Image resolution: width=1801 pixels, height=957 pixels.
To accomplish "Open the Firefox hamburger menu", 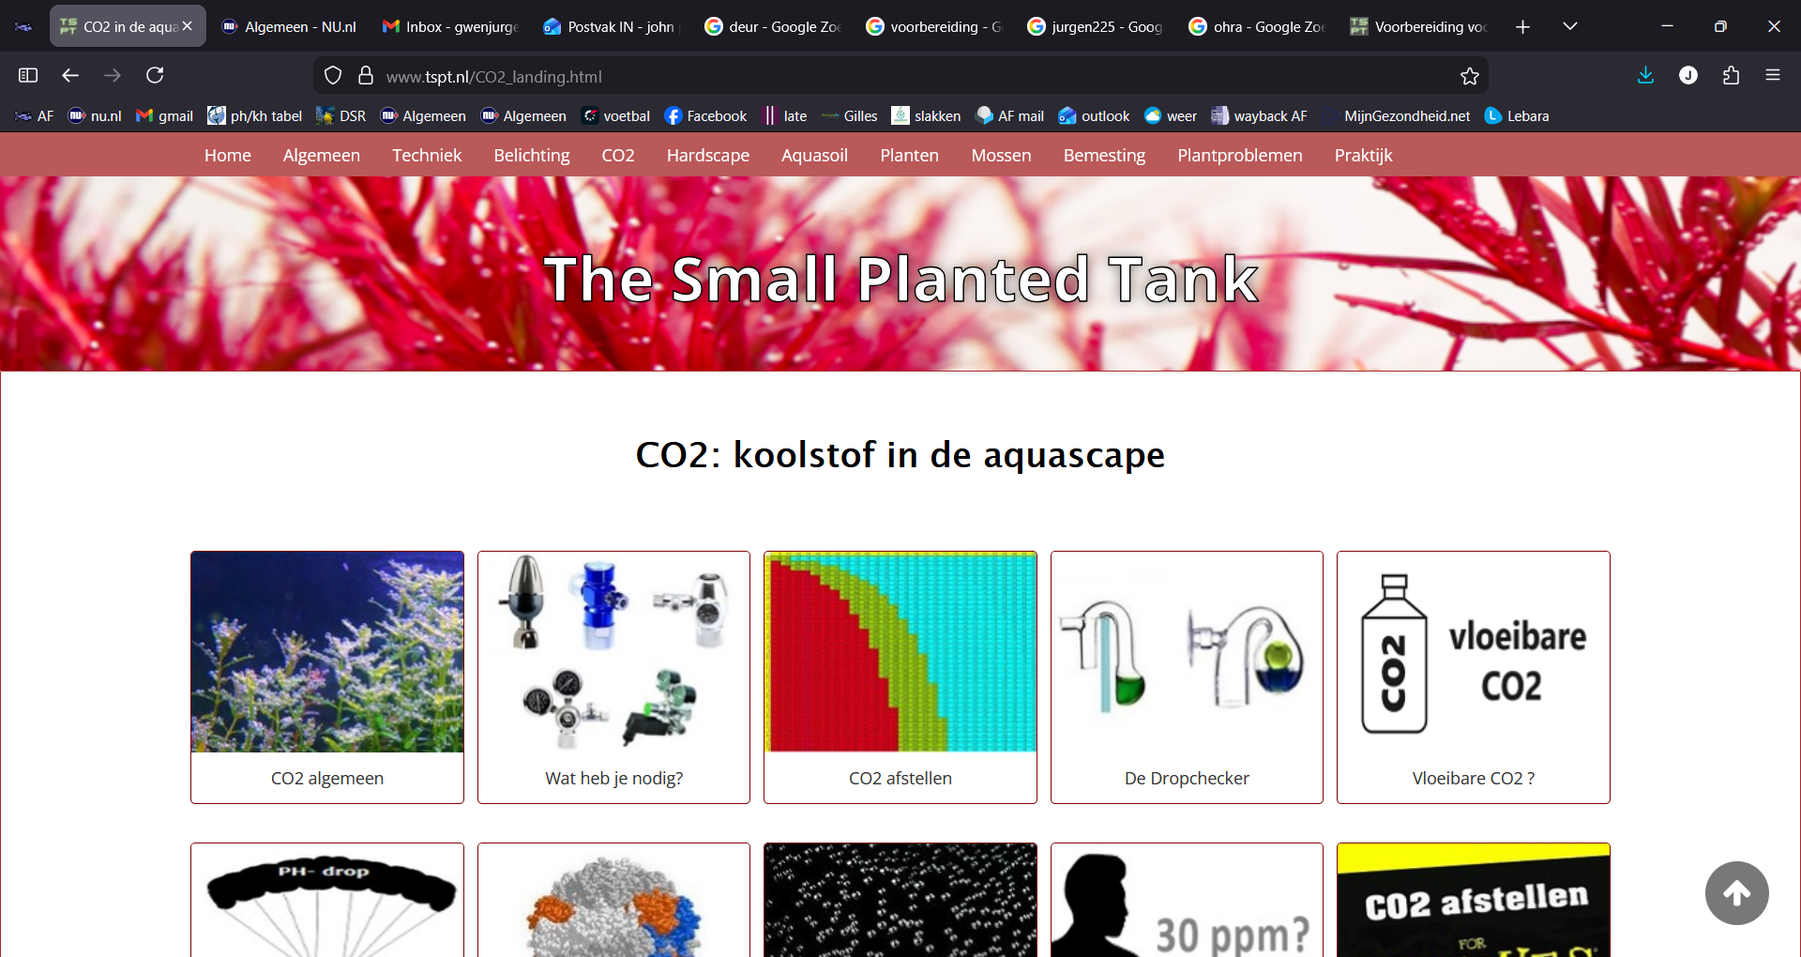I will [x=1772, y=75].
